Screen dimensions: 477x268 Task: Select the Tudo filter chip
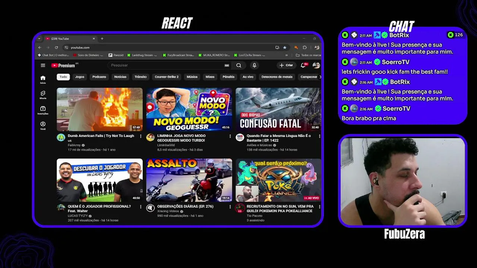coord(63,77)
